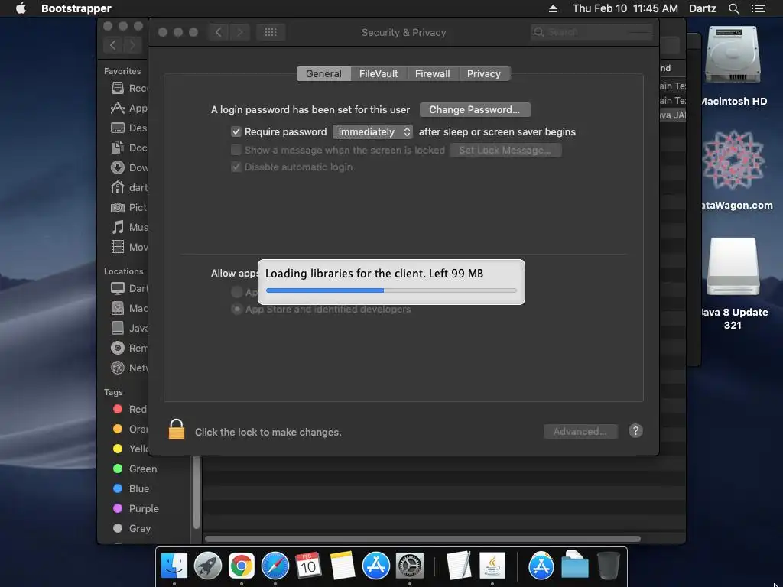The width and height of the screenshot is (783, 587).
Task: Open Desktop in Finder Favorites
Action: (x=129, y=128)
